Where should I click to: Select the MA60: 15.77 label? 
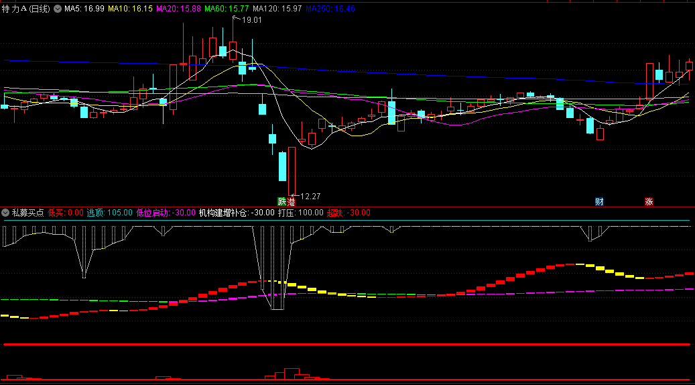pos(227,9)
